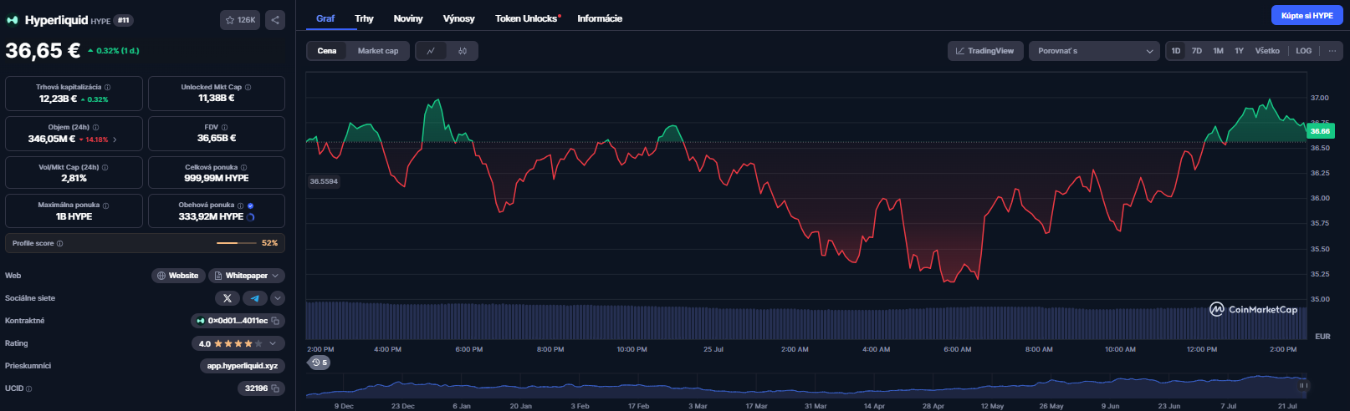Switch to line chart icon
Viewport: 1350px width, 411px height.
click(x=431, y=51)
